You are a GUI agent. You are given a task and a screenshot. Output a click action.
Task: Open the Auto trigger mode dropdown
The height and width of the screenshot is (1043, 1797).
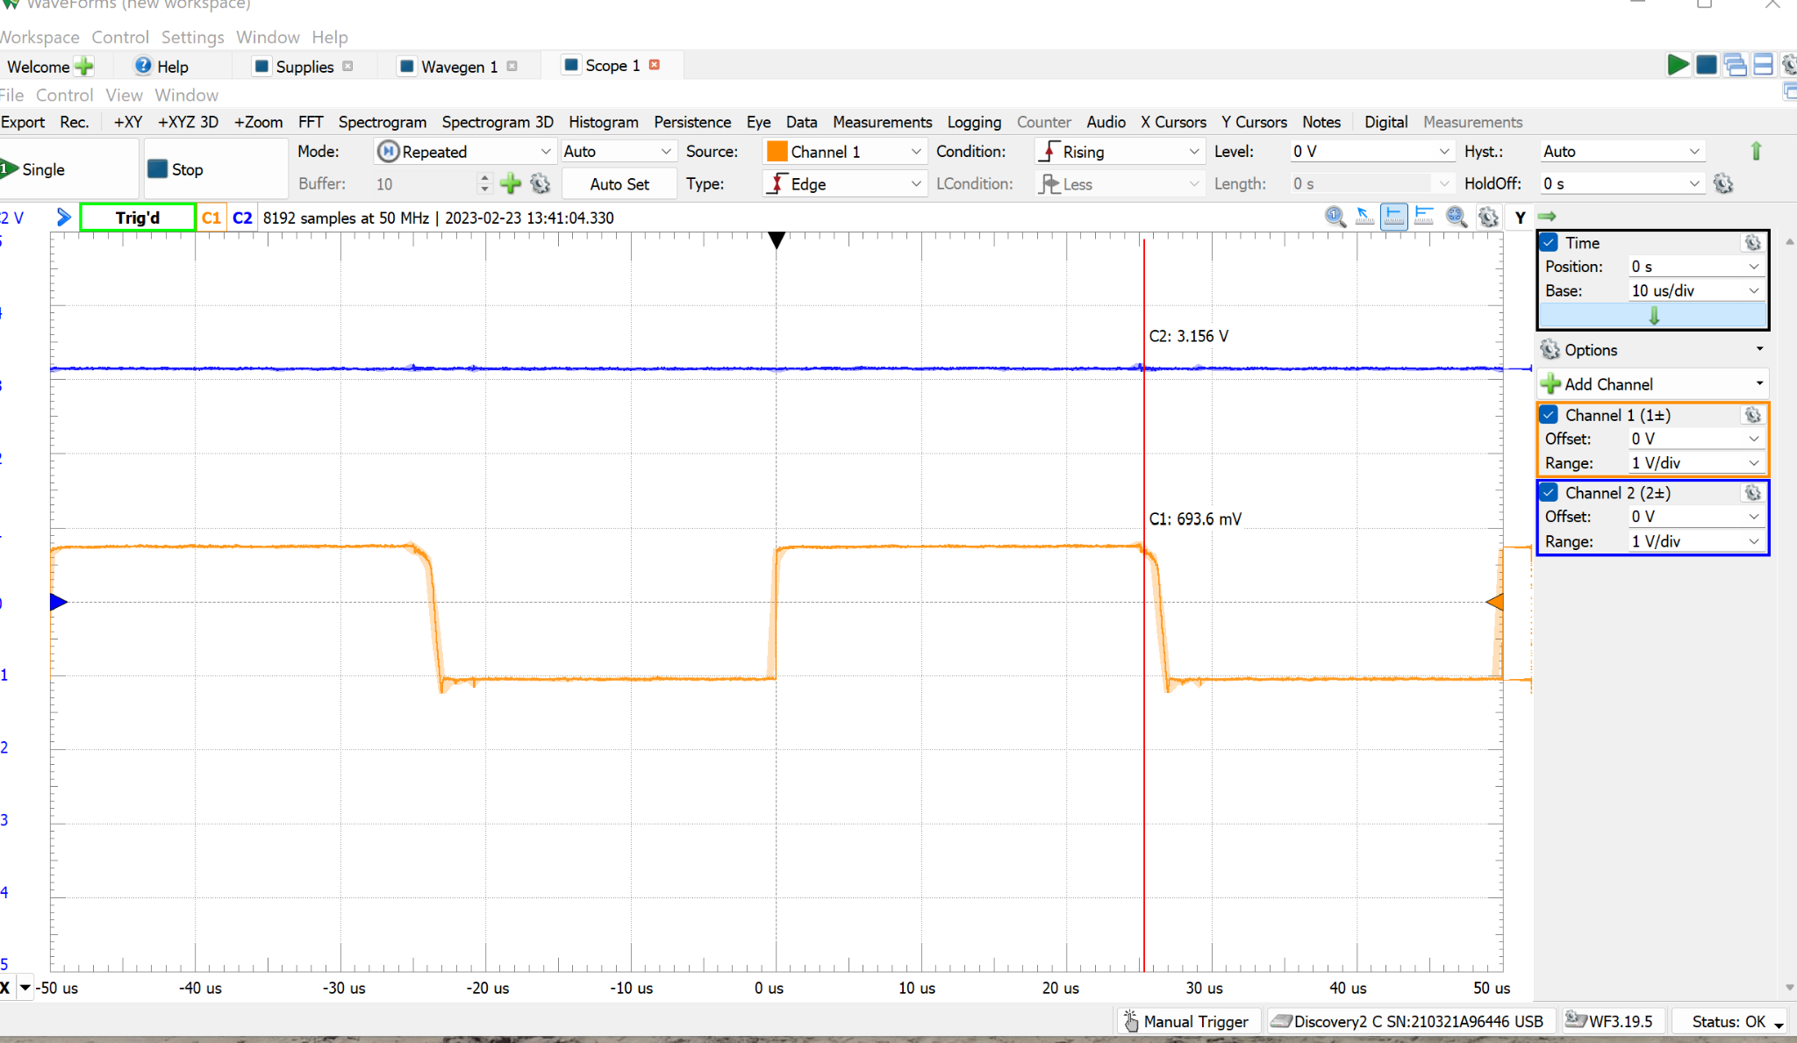point(618,152)
